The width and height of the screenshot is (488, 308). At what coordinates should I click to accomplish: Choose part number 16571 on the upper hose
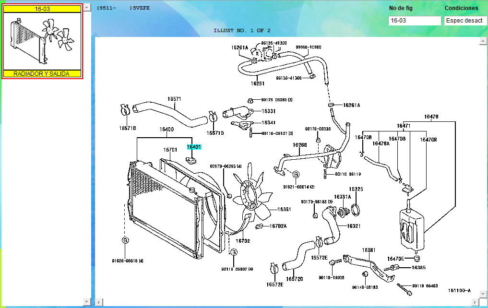pos(174,99)
